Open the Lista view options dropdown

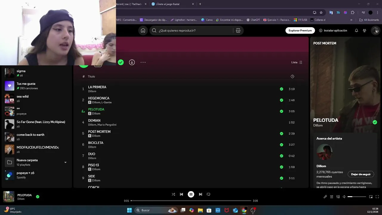click(x=297, y=62)
